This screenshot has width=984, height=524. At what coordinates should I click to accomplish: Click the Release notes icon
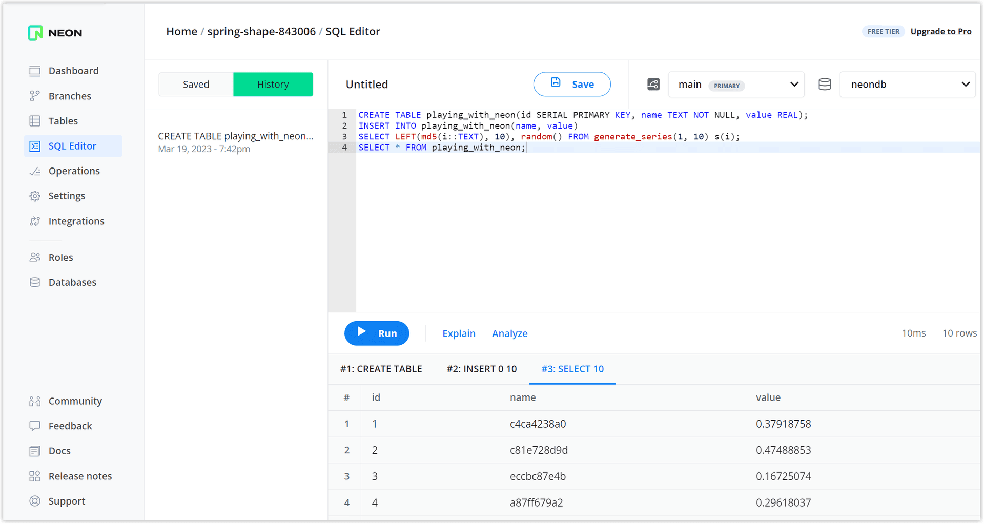point(35,476)
